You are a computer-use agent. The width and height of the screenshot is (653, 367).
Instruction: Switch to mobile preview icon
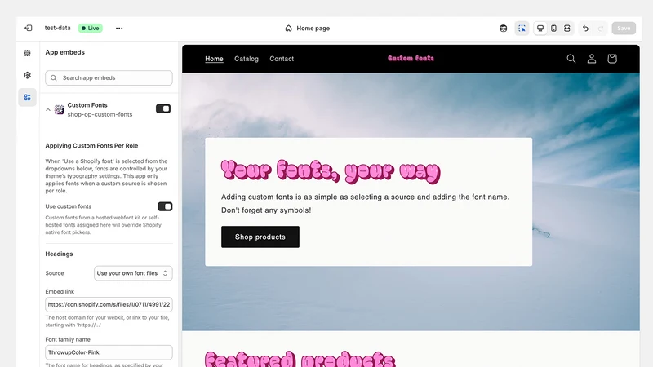(x=553, y=29)
